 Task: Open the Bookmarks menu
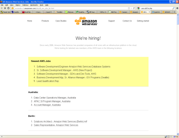[x=34, y=5]
